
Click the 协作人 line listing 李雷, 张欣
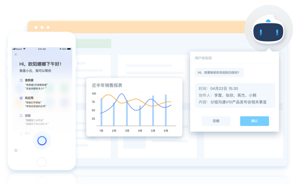coord(227,95)
